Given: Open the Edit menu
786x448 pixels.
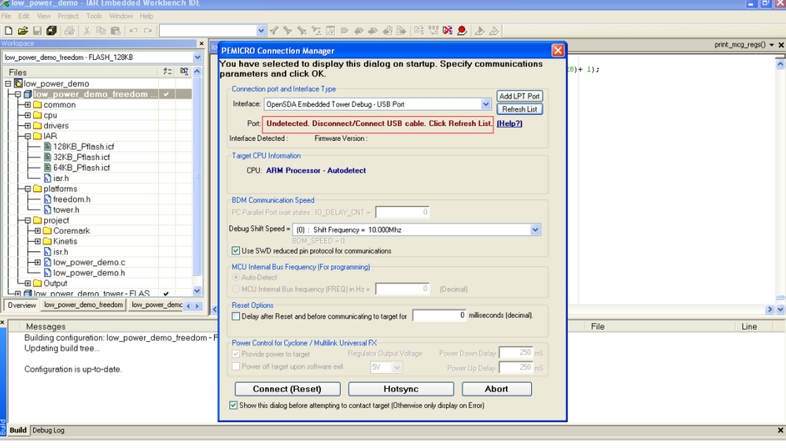Looking at the screenshot, I should coord(24,16).
